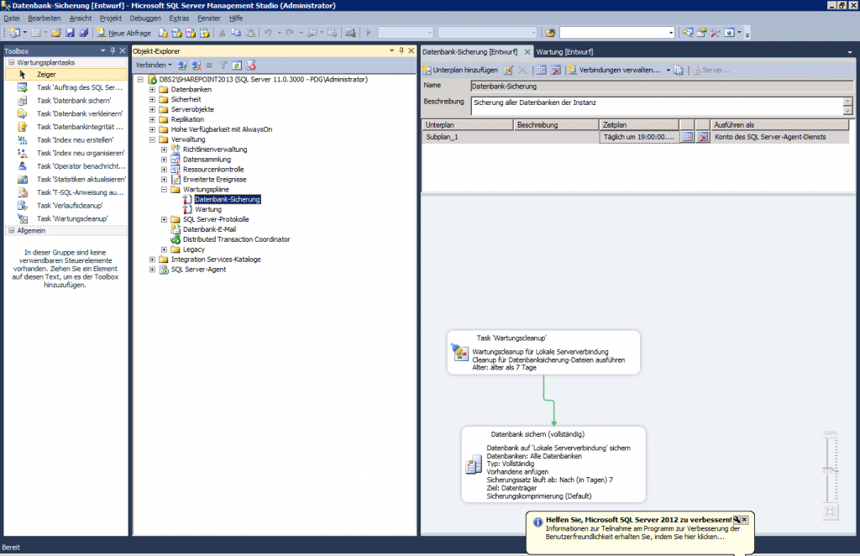Select Task 'Wartungscleanup' in Toolbox

pos(66,218)
